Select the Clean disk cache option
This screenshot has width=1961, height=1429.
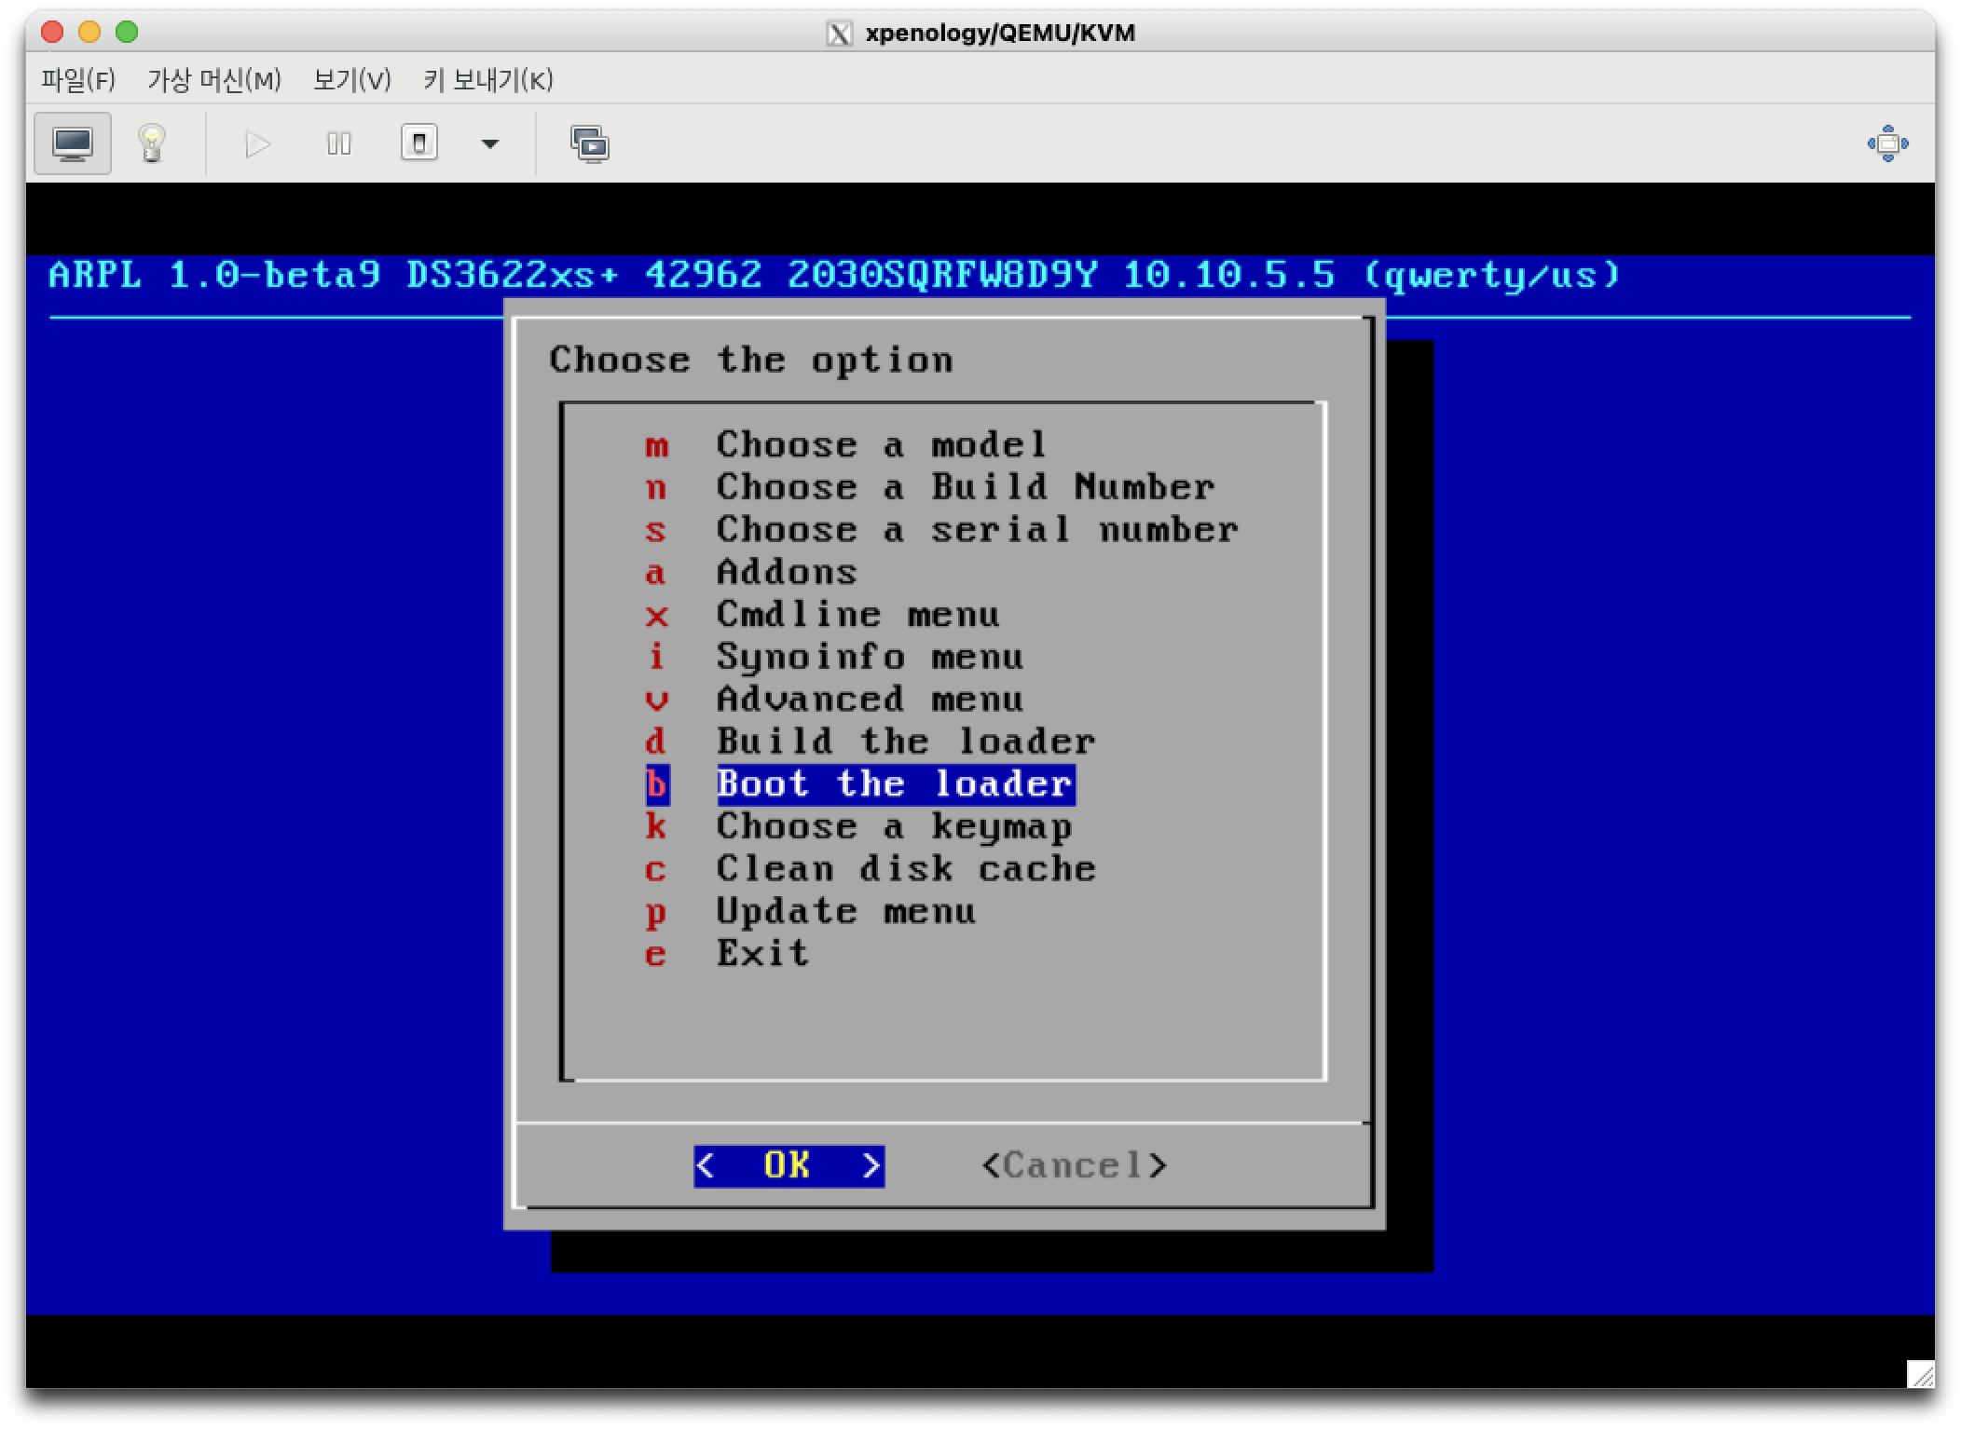903,868
